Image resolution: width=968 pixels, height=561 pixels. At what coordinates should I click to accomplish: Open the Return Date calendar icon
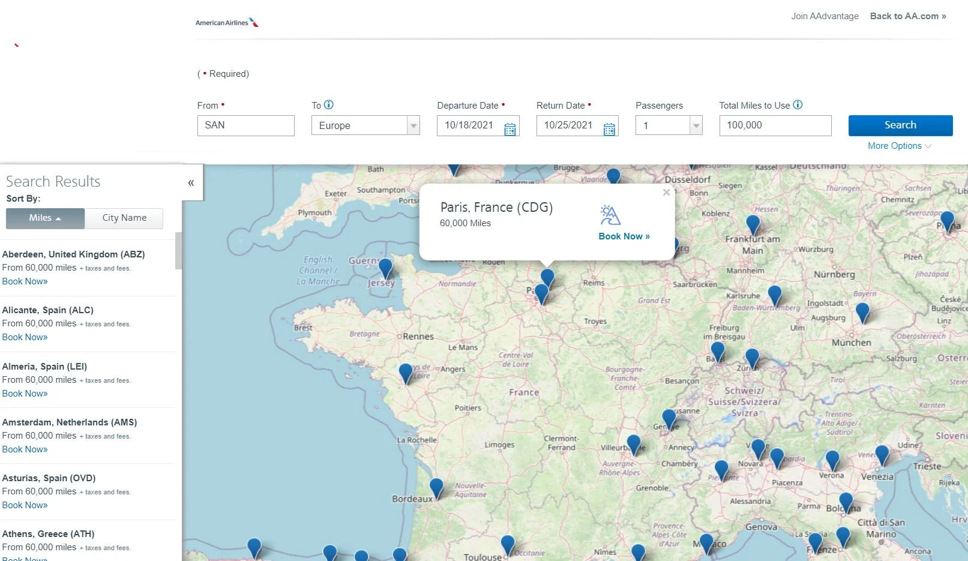coord(609,129)
